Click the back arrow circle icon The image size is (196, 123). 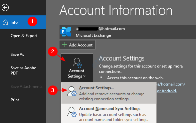pyautogui.click(x=5, y=8)
